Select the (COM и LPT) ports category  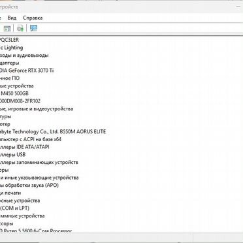pos(14,208)
